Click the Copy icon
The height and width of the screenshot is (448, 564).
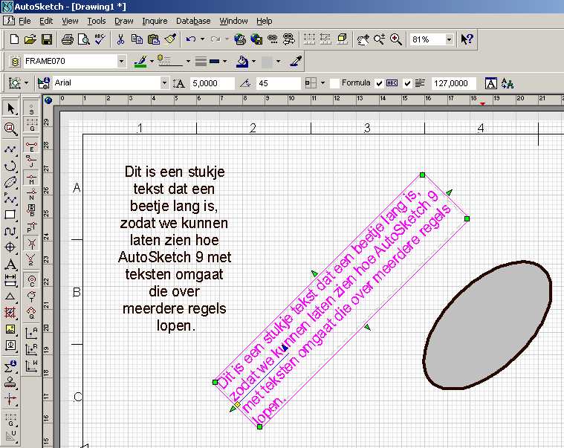pyautogui.click(x=137, y=39)
